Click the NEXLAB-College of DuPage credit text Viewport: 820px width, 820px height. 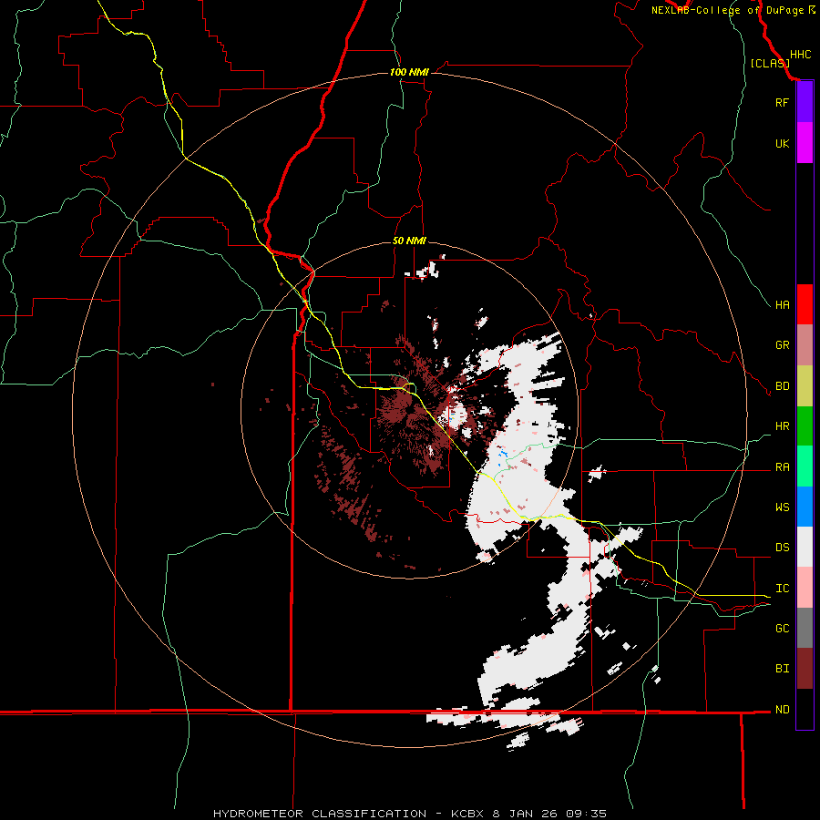(728, 10)
